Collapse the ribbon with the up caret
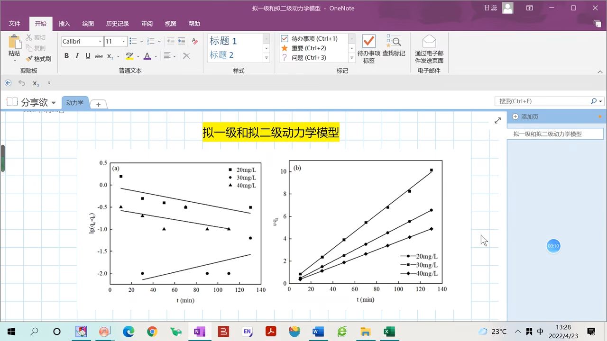 [601, 72]
